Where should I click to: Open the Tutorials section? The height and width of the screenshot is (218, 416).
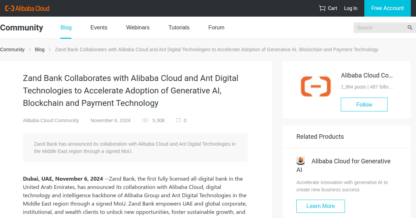tap(179, 27)
